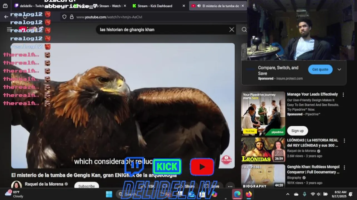This screenshot has width=357, height=200.
Task: Open the Firefox View icon in tab strip
Action: click(5, 6)
